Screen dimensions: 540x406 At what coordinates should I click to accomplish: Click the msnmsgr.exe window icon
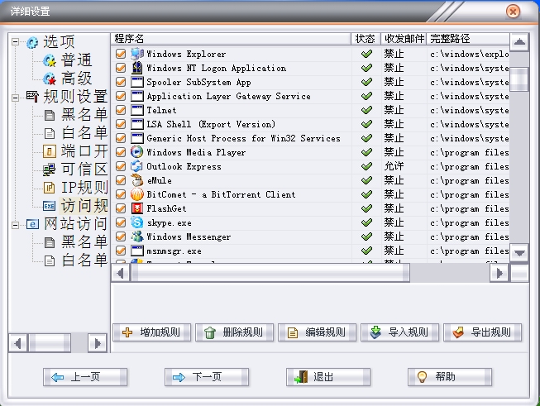pyautogui.click(x=137, y=251)
